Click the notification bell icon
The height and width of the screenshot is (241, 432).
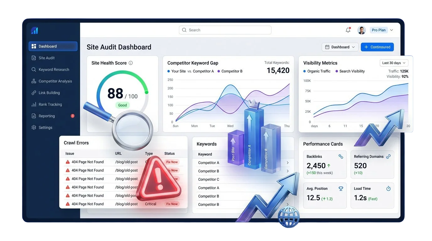(348, 30)
